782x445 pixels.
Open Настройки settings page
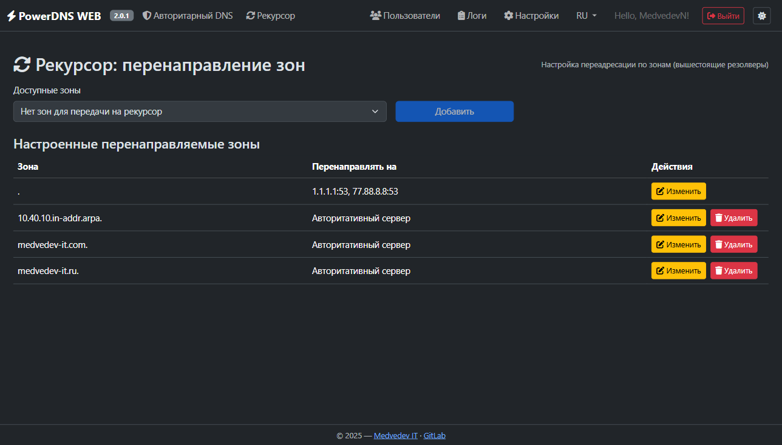point(531,16)
